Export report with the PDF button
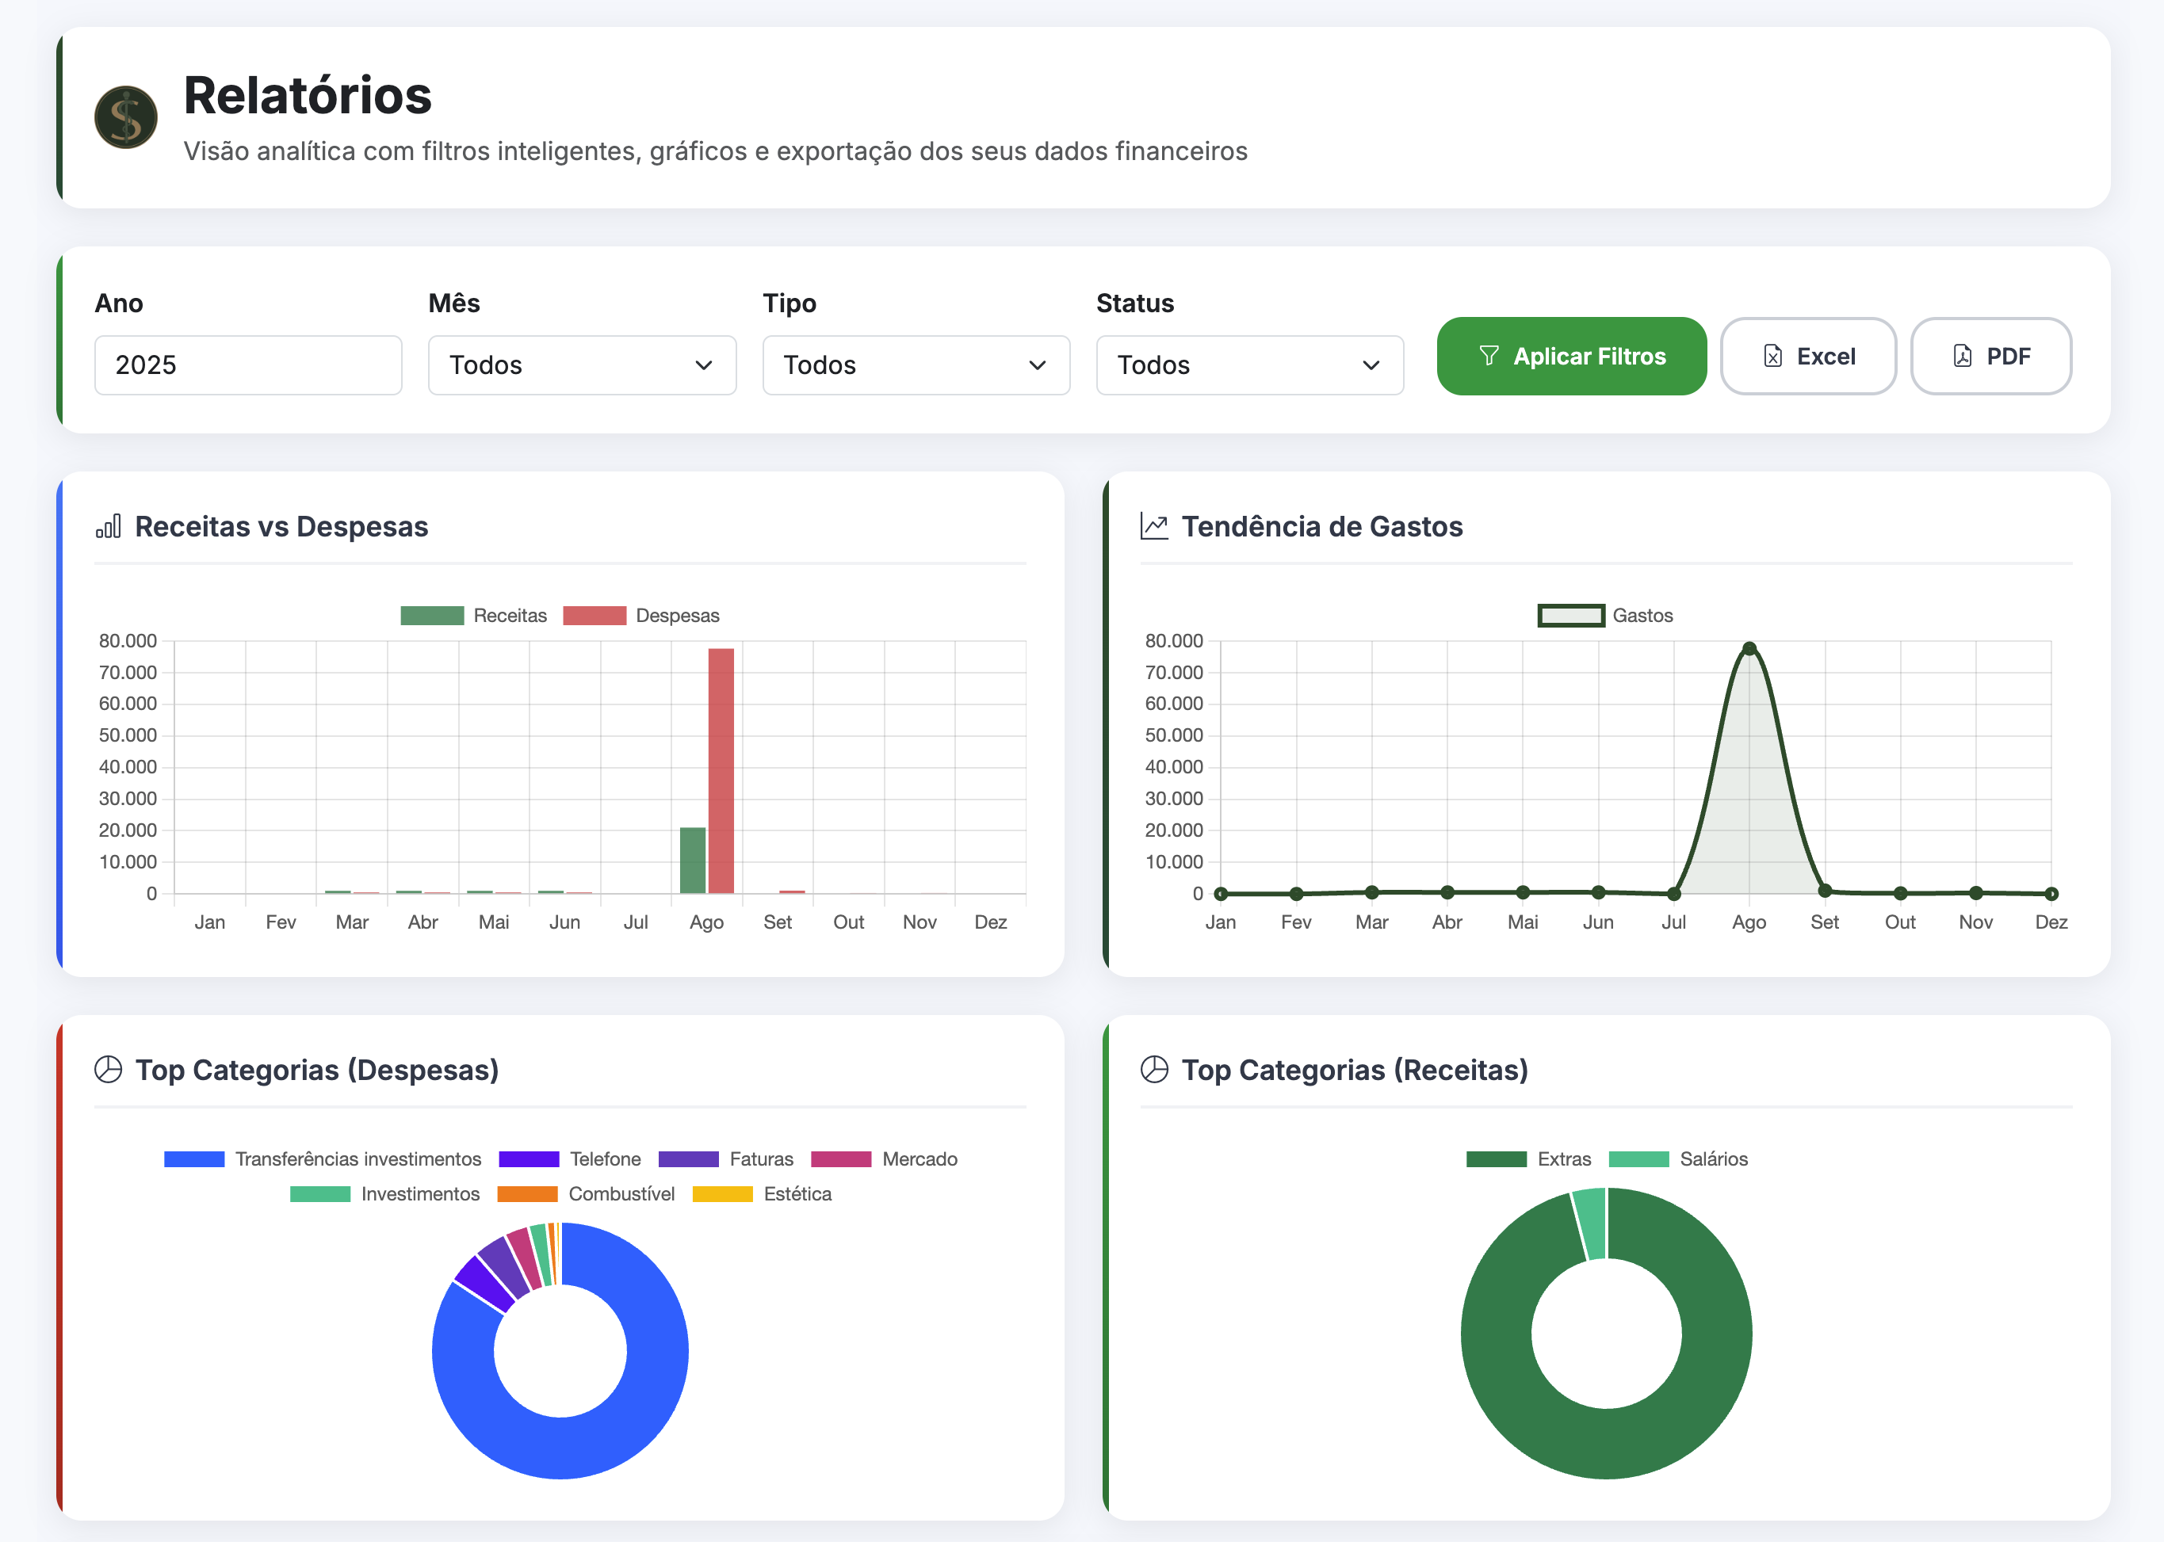This screenshot has height=1542, width=2164. pyautogui.click(x=1990, y=356)
